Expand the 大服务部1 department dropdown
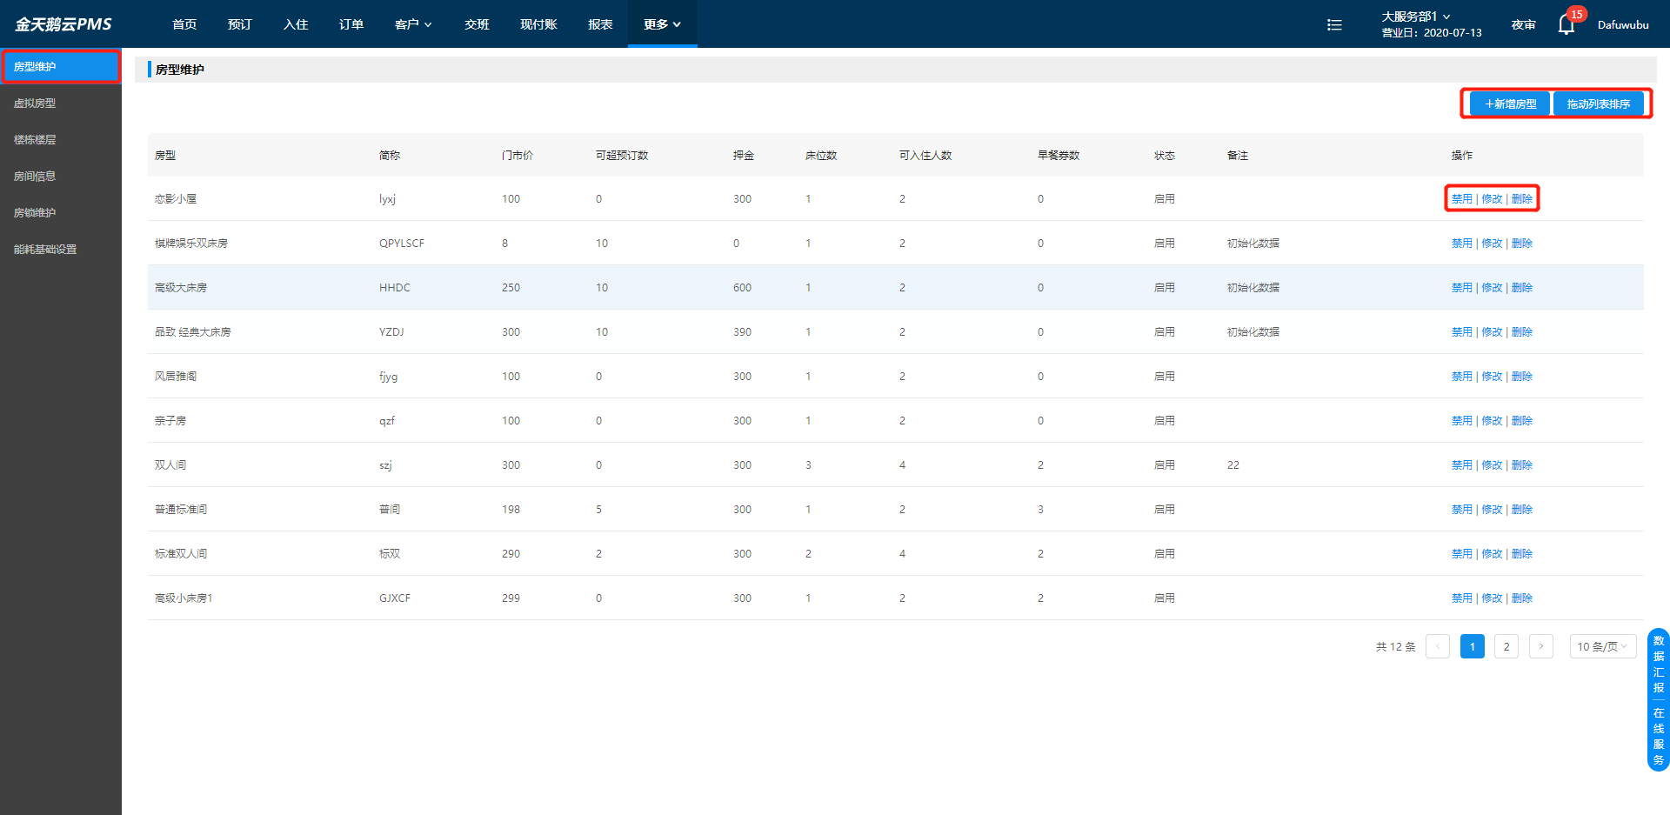1670x815 pixels. (1415, 17)
